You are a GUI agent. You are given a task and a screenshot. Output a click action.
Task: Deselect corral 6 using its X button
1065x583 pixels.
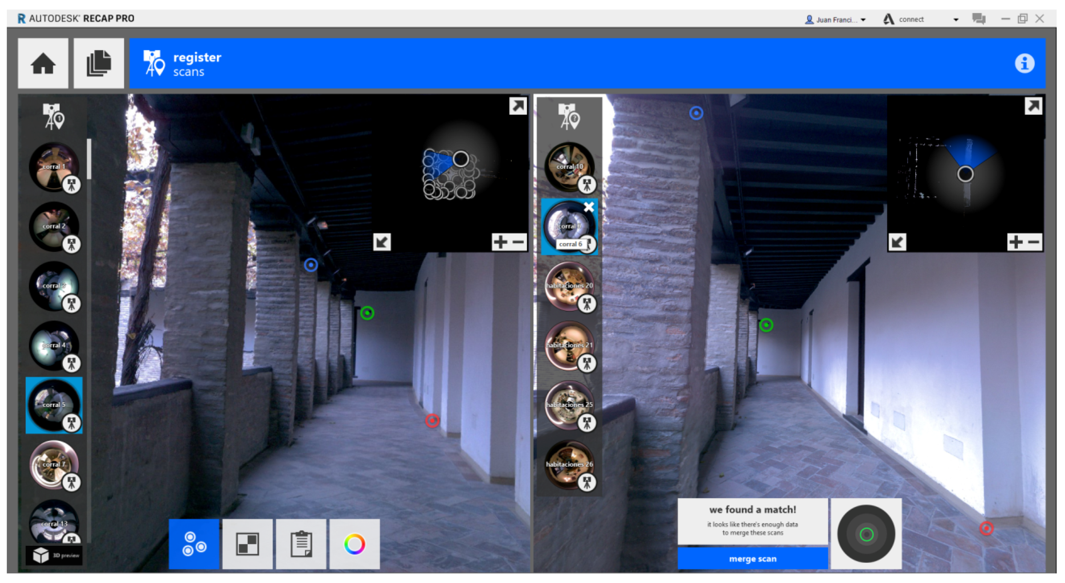point(589,207)
